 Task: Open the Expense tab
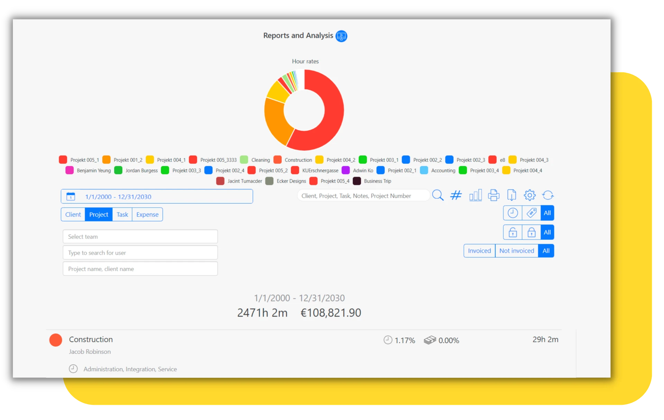pyautogui.click(x=147, y=214)
